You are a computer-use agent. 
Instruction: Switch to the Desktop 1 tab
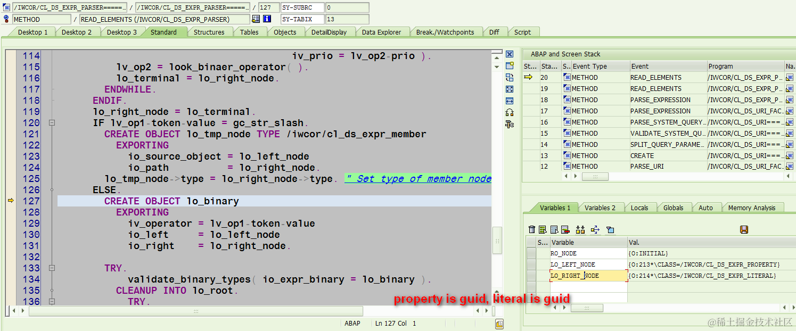(32, 32)
